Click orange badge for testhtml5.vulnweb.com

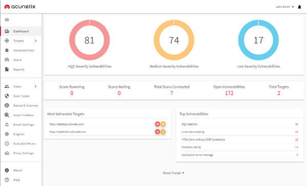pos(163,132)
